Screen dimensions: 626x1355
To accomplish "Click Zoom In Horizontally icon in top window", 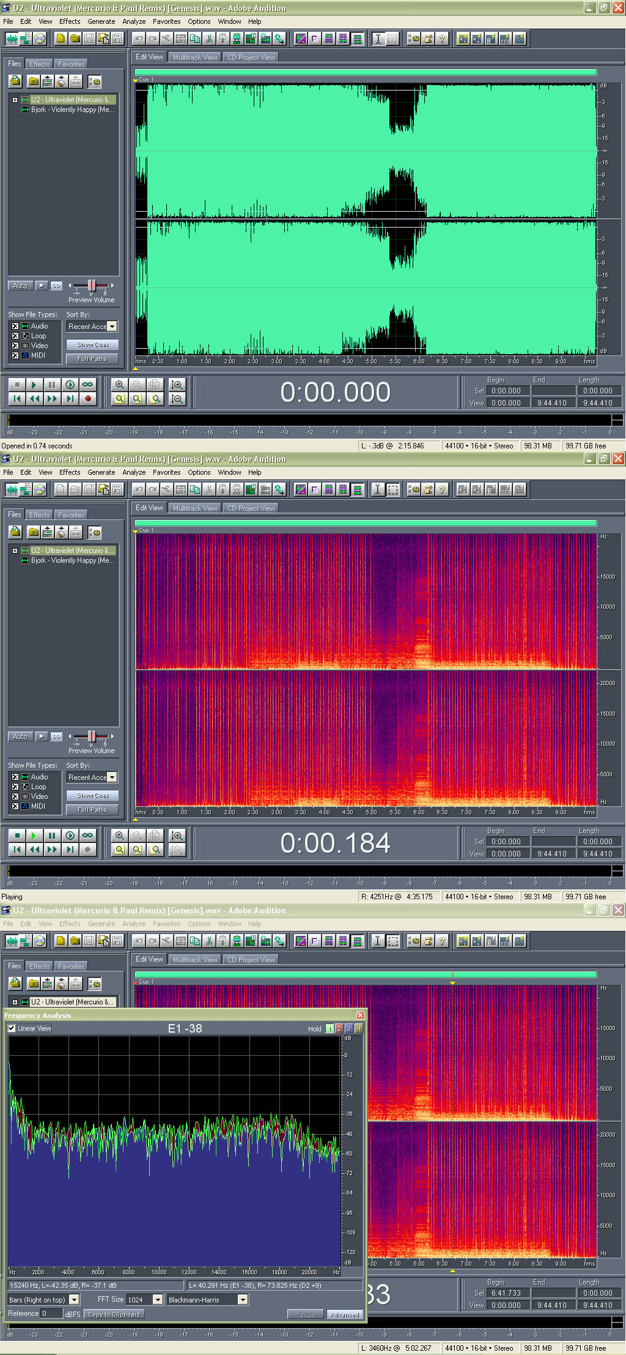I will coord(120,384).
